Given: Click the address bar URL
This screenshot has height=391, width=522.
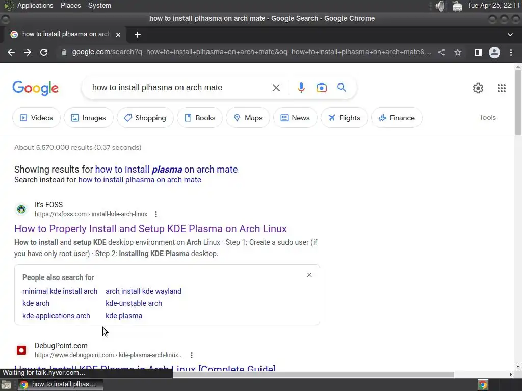Looking at the screenshot, I should [252, 52].
